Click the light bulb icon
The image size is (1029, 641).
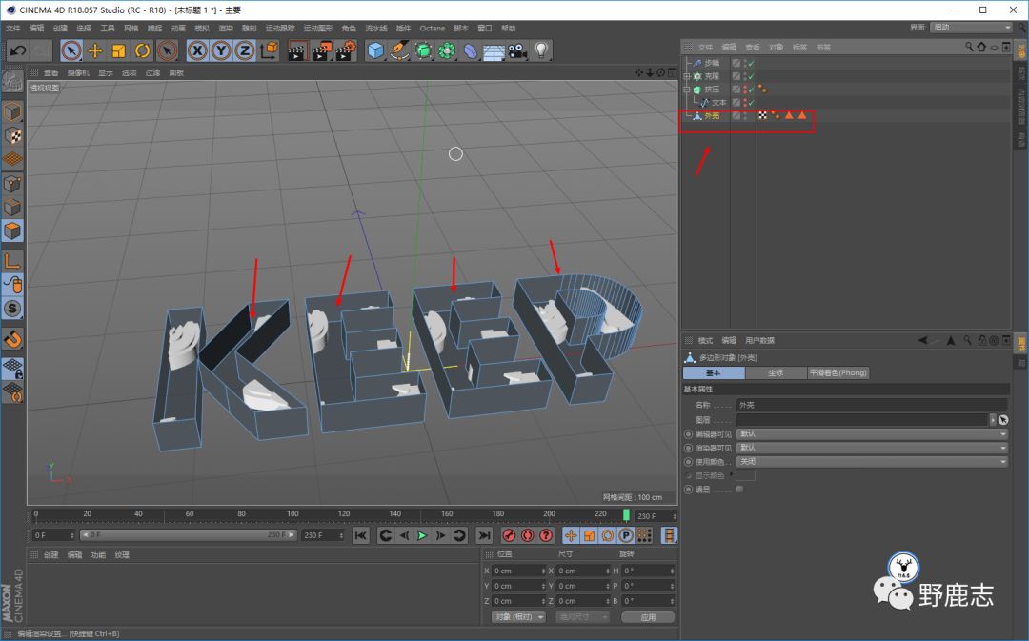click(x=541, y=50)
